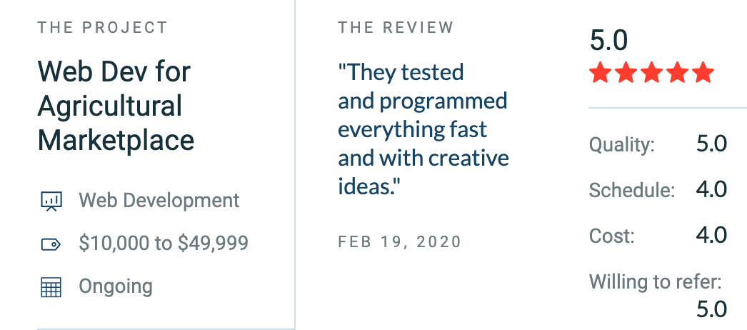Image resolution: width=747 pixels, height=330 pixels.
Task: Click the Cost rating label
Action: [612, 236]
